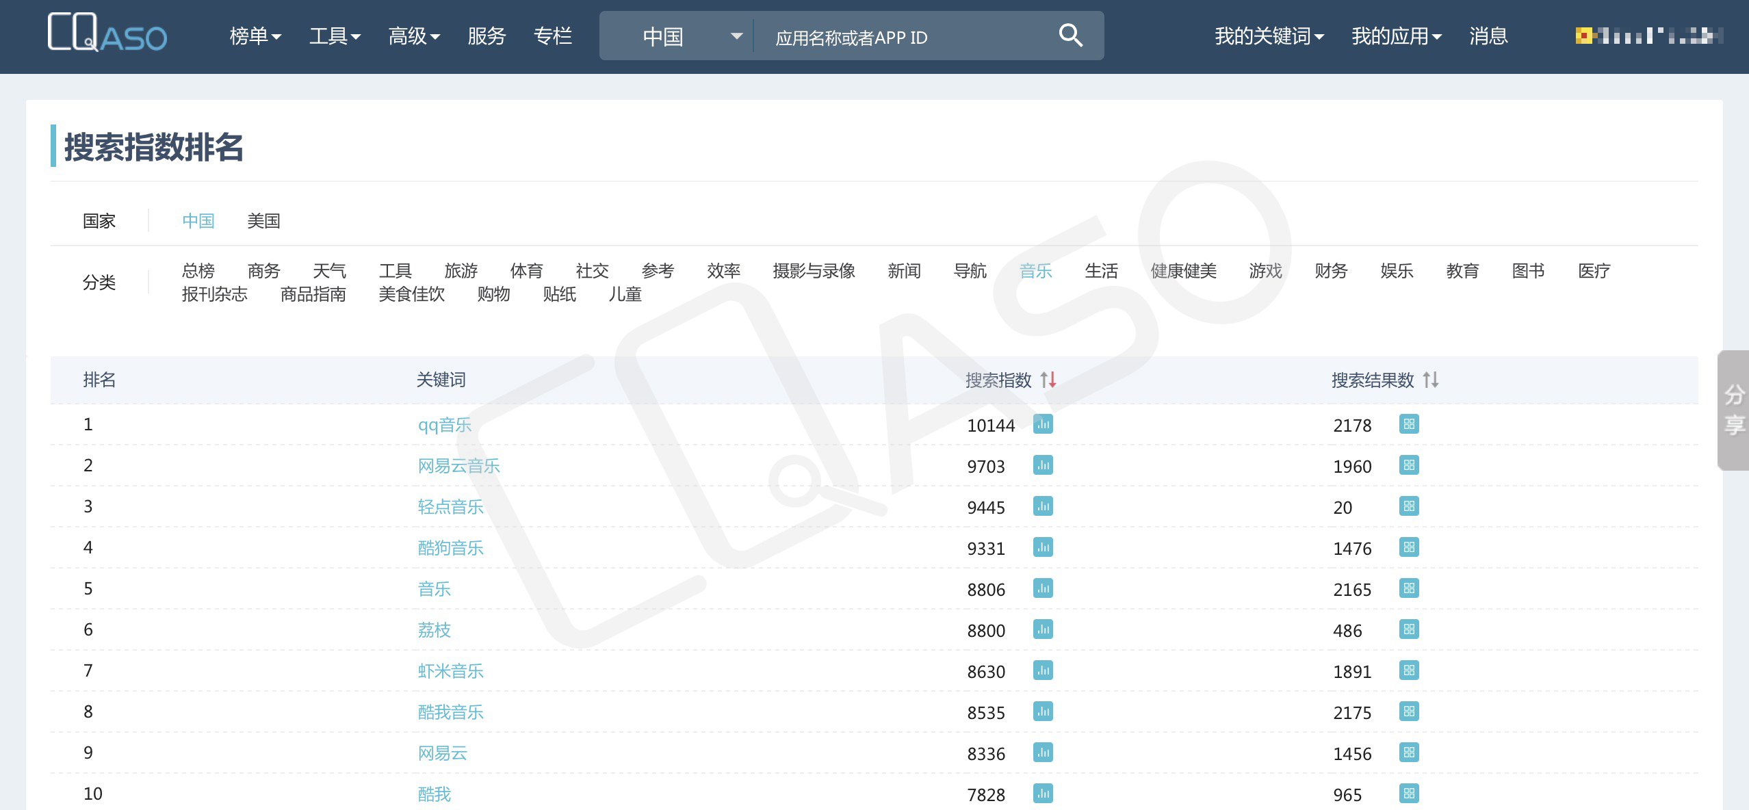Screen dimensions: 1749x810
Task: Open search index chart for 酷狗音乐
Action: pos(1043,547)
